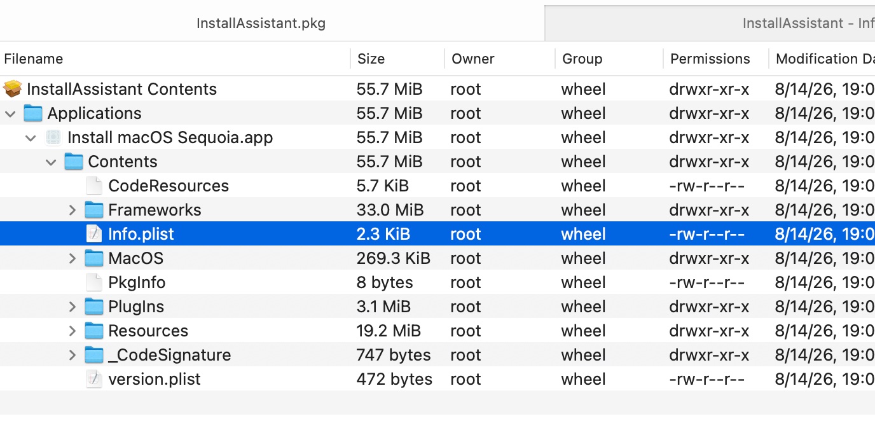Expand the _CodeSignature folder
Screen dimensions: 875x421
pos(72,355)
